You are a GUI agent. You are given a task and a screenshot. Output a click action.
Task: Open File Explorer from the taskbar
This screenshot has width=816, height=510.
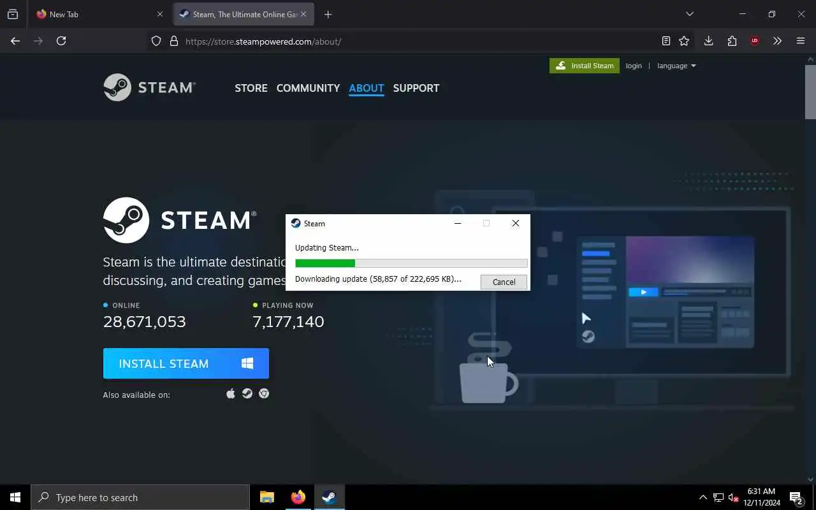click(x=267, y=497)
